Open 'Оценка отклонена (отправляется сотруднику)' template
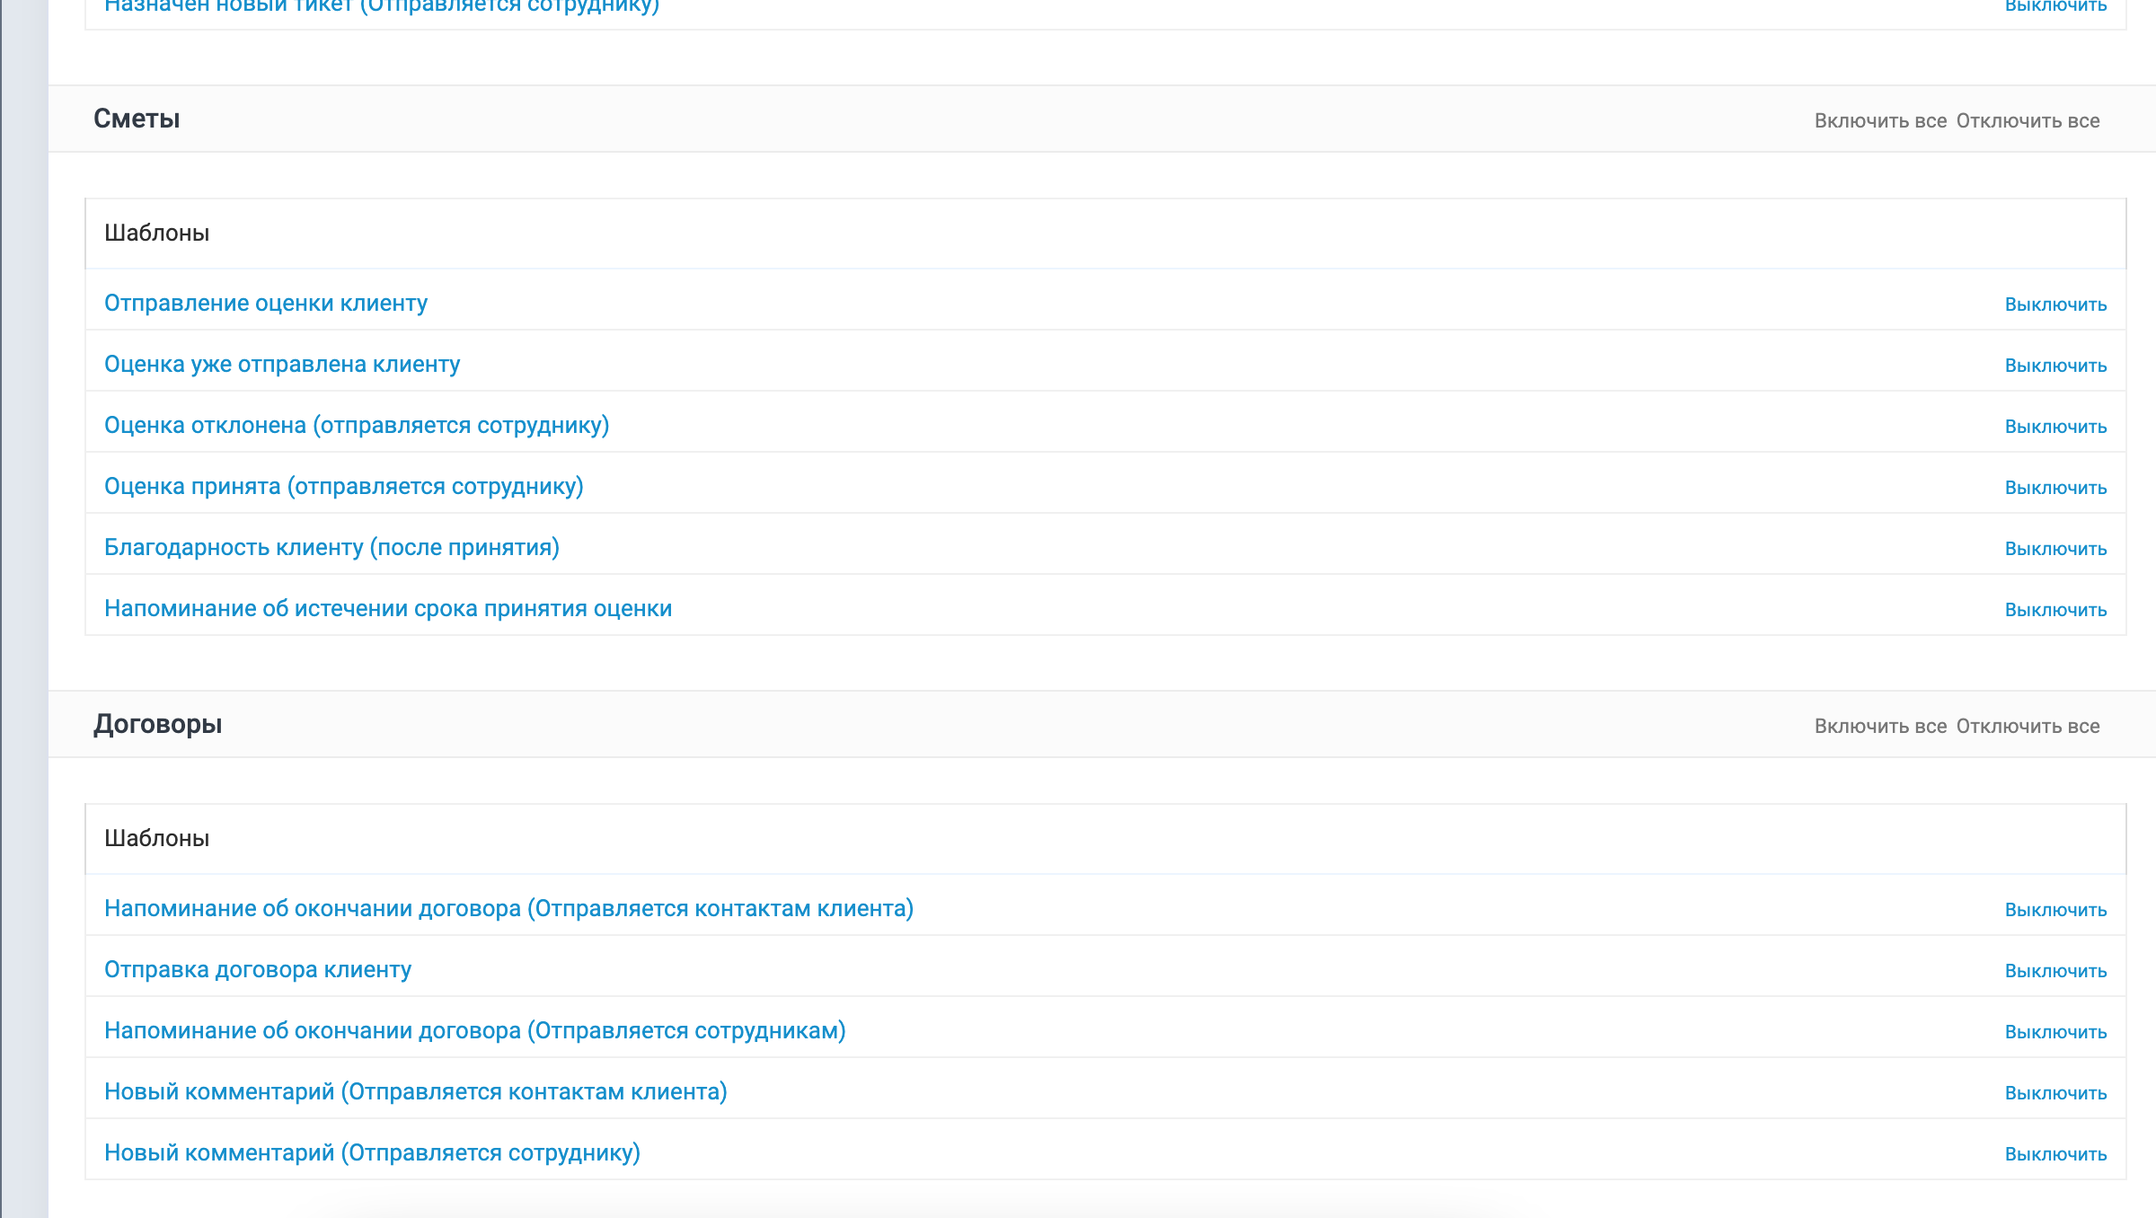Viewport: 2156px width, 1218px height. coord(357,426)
